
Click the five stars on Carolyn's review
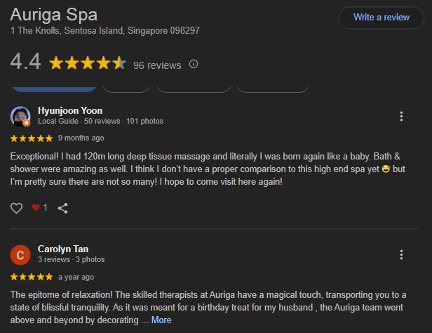coord(32,277)
